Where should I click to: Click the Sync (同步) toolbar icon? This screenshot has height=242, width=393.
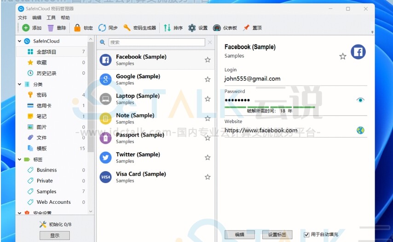(x=102, y=28)
